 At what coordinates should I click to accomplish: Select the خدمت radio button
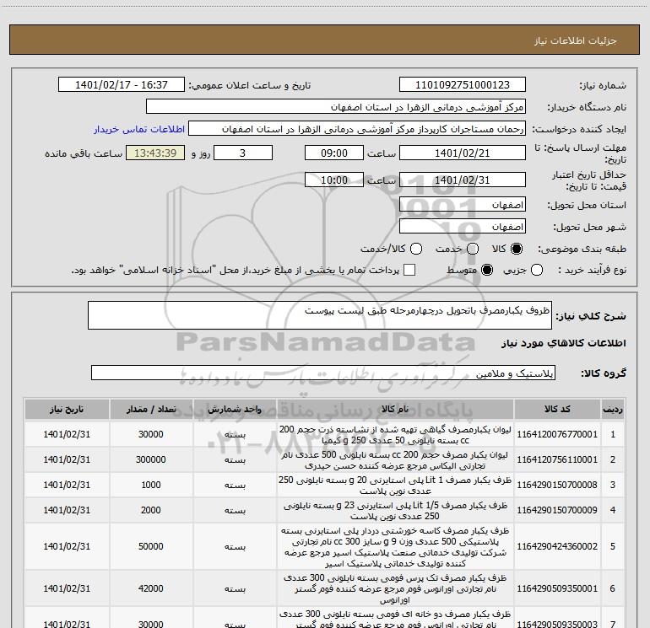tap(473, 249)
